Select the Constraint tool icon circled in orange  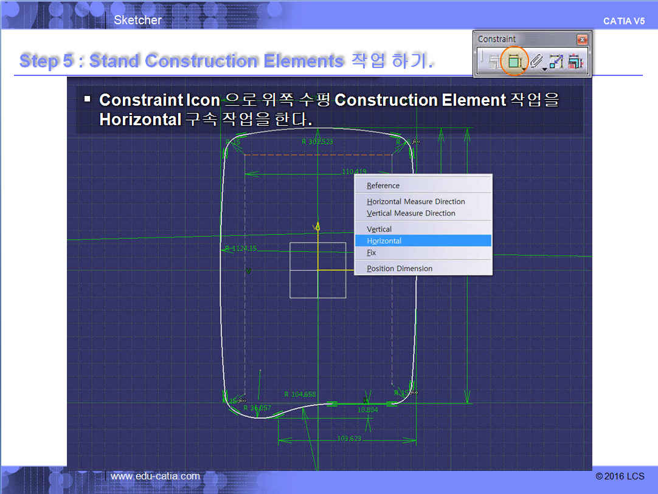click(514, 61)
